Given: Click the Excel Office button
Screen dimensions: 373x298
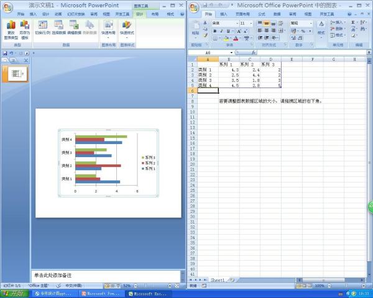Looking at the screenshot, I should 194,7.
